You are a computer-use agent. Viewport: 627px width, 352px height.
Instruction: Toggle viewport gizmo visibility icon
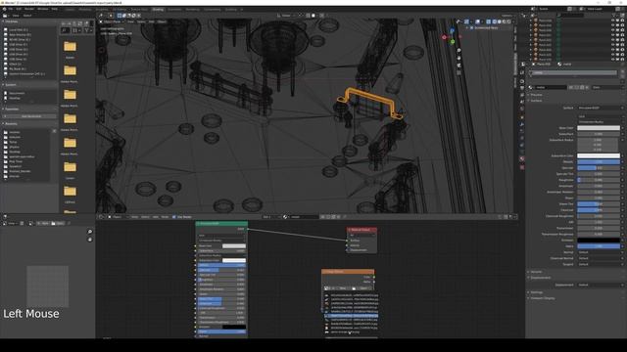466,22
